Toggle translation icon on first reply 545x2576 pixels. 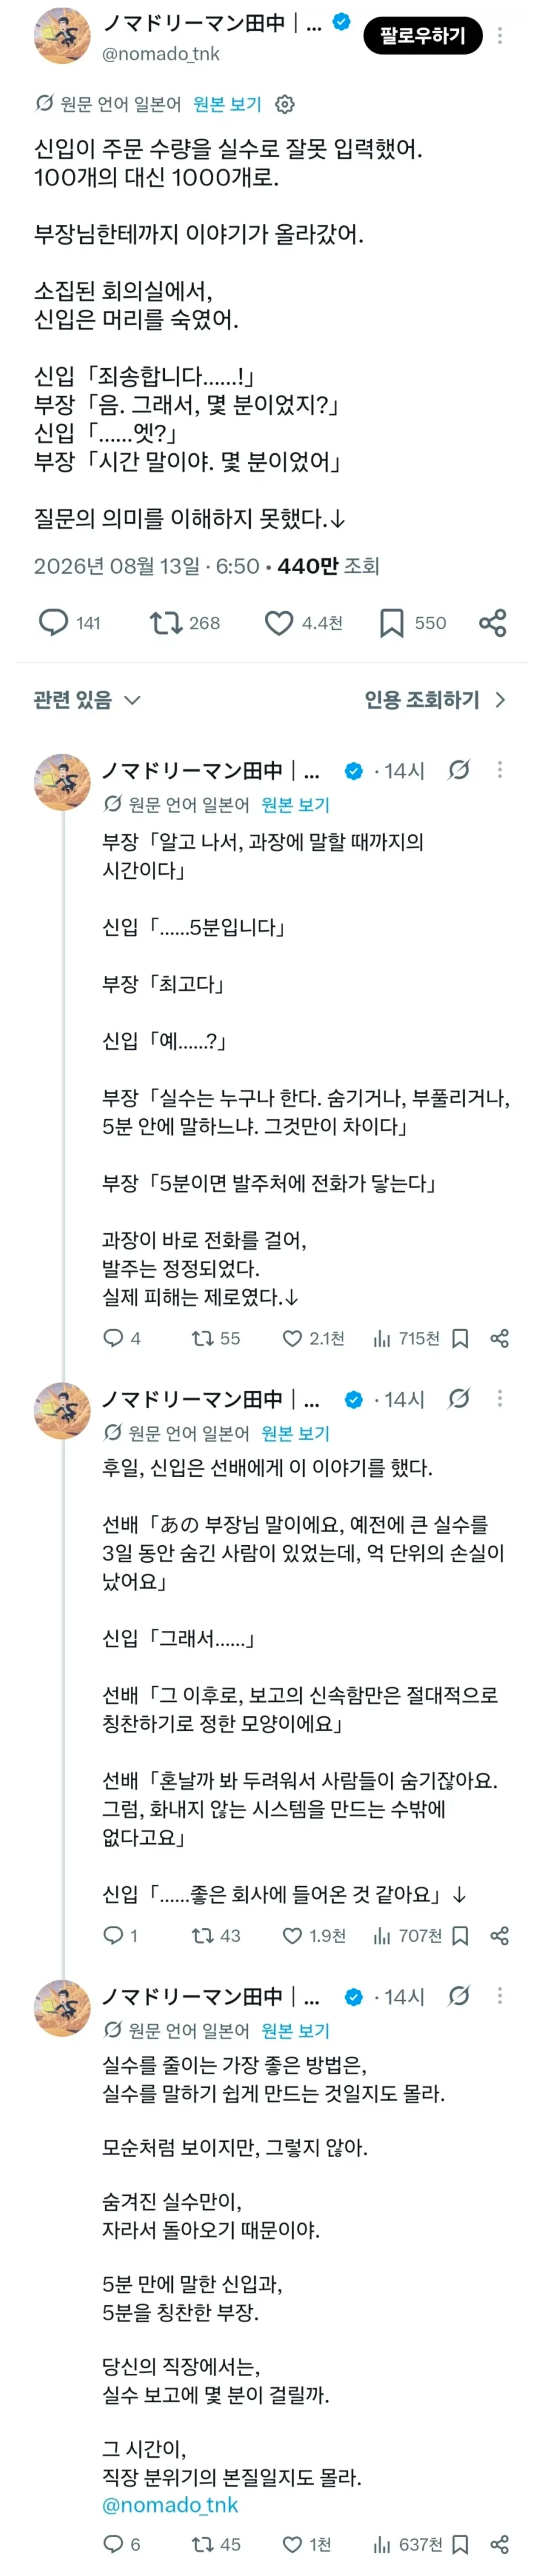click(x=459, y=770)
